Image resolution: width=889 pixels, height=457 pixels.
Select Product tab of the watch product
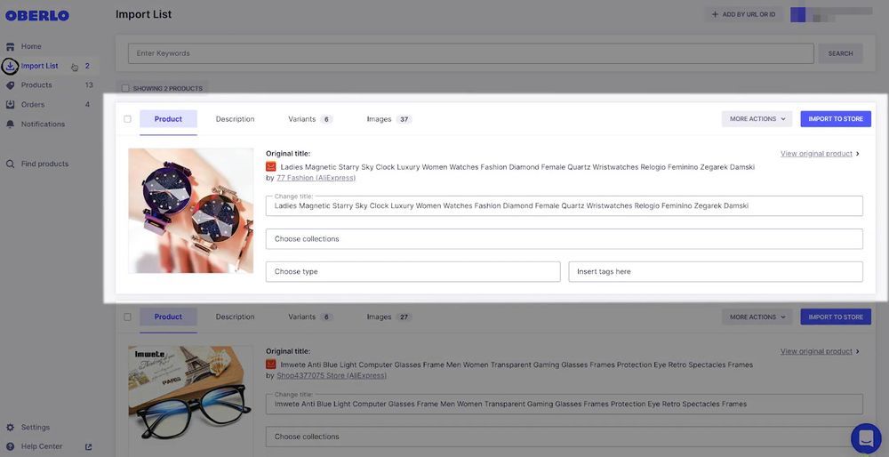[x=168, y=119]
